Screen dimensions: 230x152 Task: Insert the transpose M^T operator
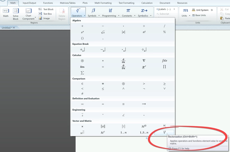(x=103, y=133)
